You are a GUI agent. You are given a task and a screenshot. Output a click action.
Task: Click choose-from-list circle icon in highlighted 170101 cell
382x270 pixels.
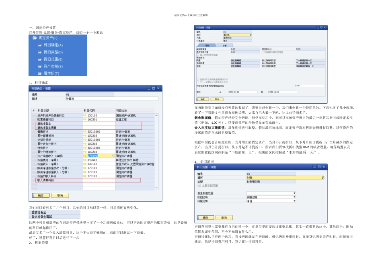point(113,155)
